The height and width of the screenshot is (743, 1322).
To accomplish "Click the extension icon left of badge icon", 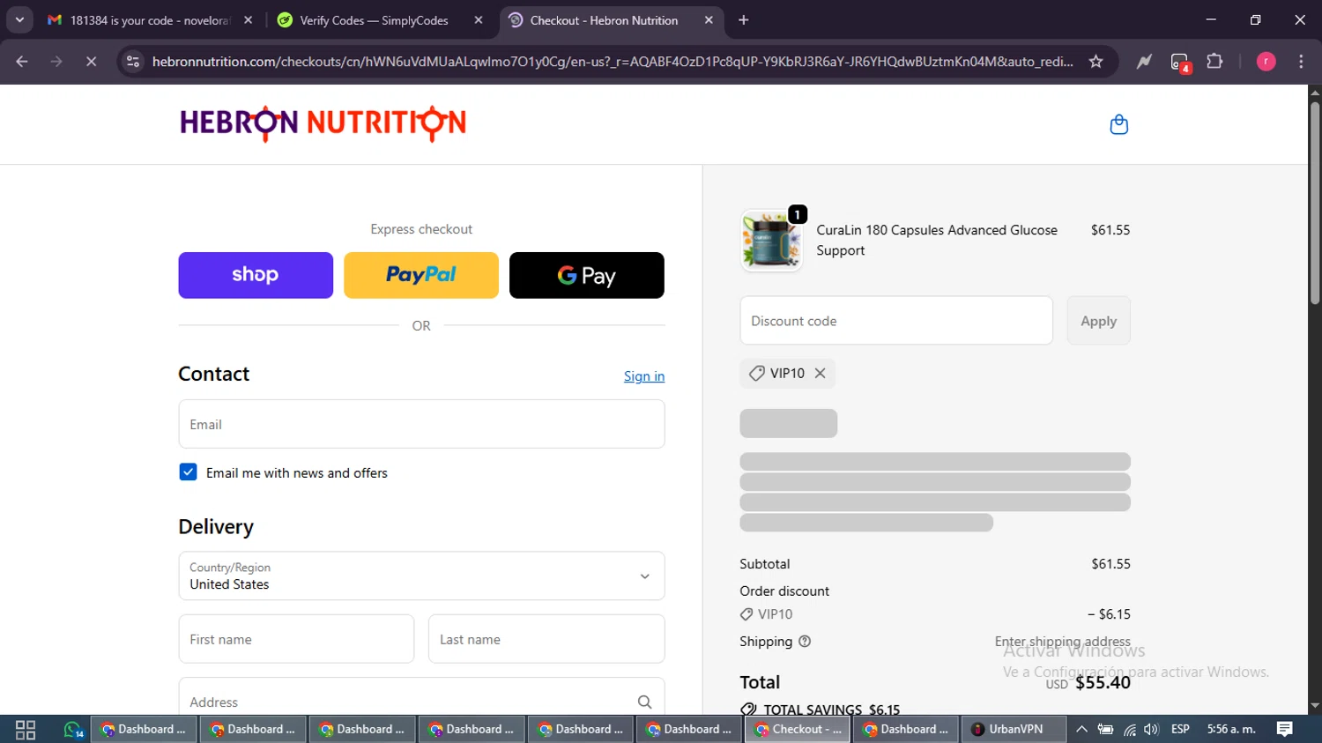I will point(1144,62).
